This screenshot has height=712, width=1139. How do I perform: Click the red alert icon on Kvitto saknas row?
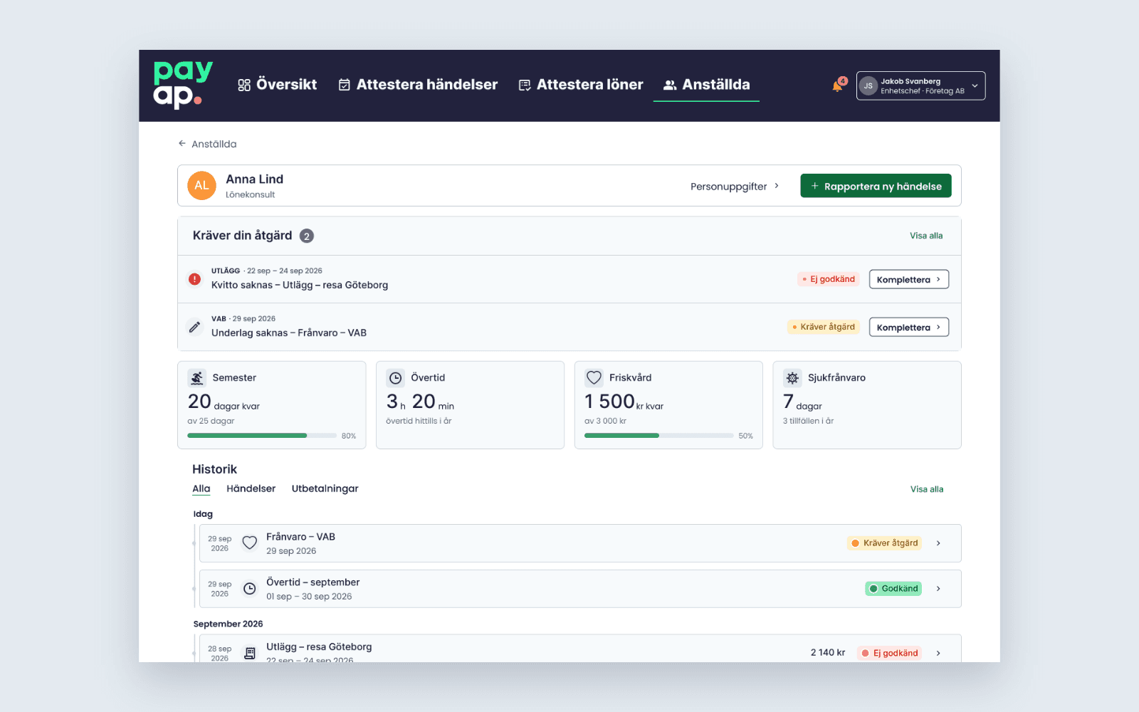(194, 279)
